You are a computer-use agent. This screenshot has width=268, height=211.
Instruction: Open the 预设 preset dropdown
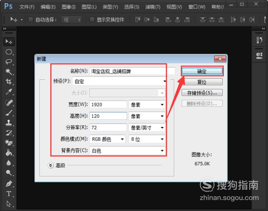(120, 81)
